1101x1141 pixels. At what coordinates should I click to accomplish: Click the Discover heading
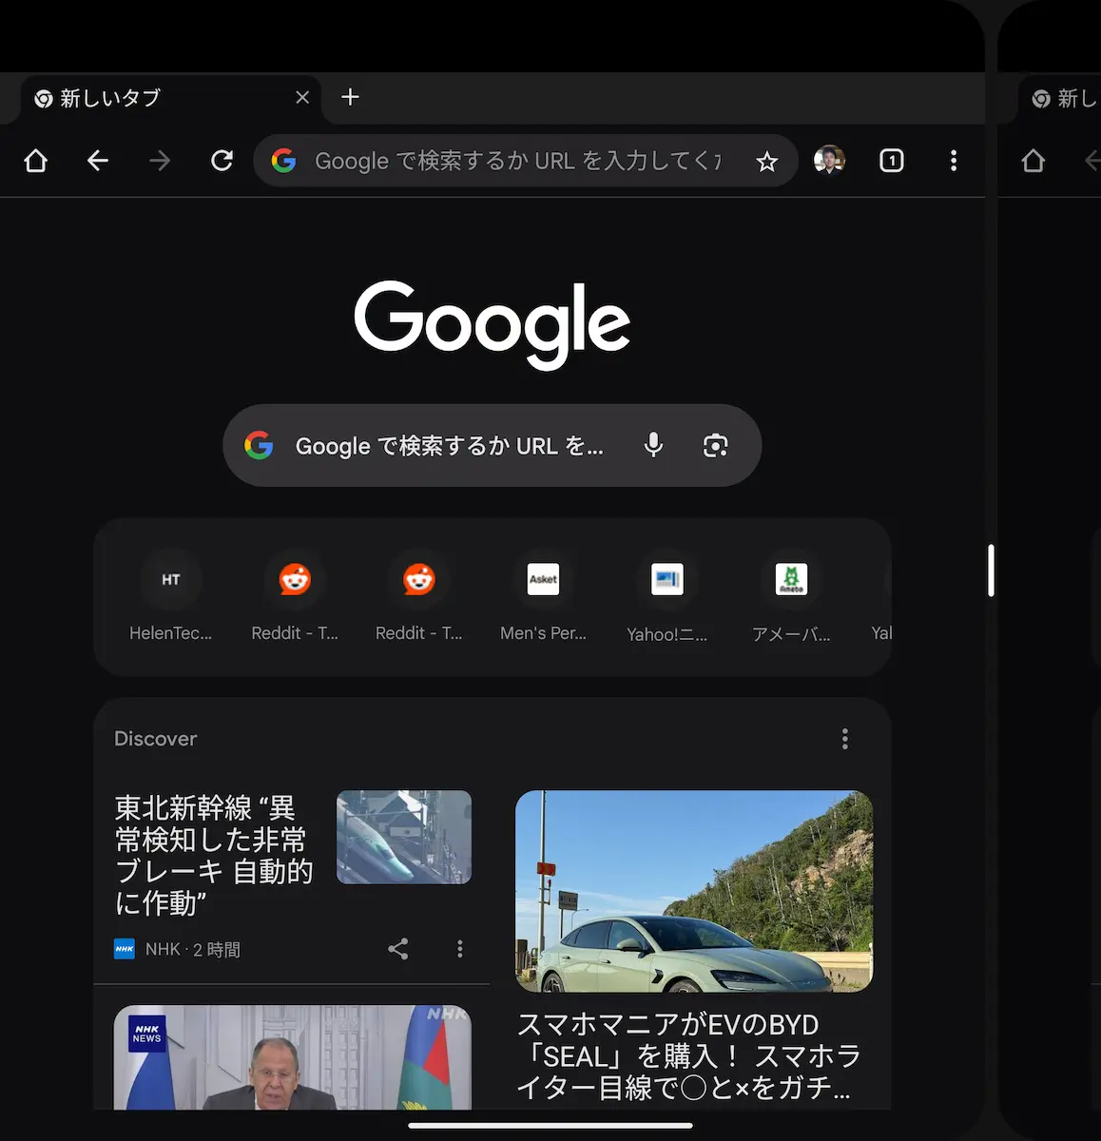coord(156,739)
